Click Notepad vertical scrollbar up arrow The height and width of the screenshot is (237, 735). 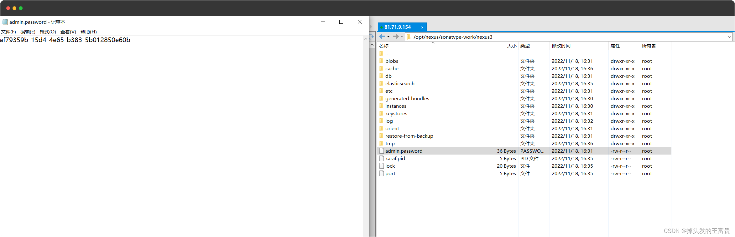[x=366, y=39]
